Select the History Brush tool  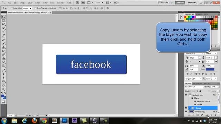coord(3,51)
